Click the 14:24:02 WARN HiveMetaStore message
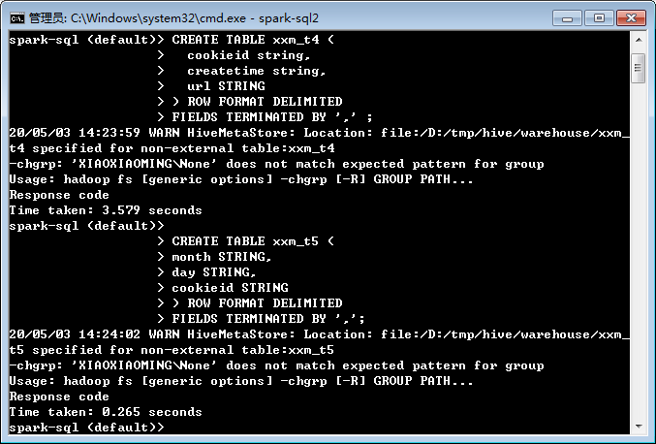 coord(319,342)
